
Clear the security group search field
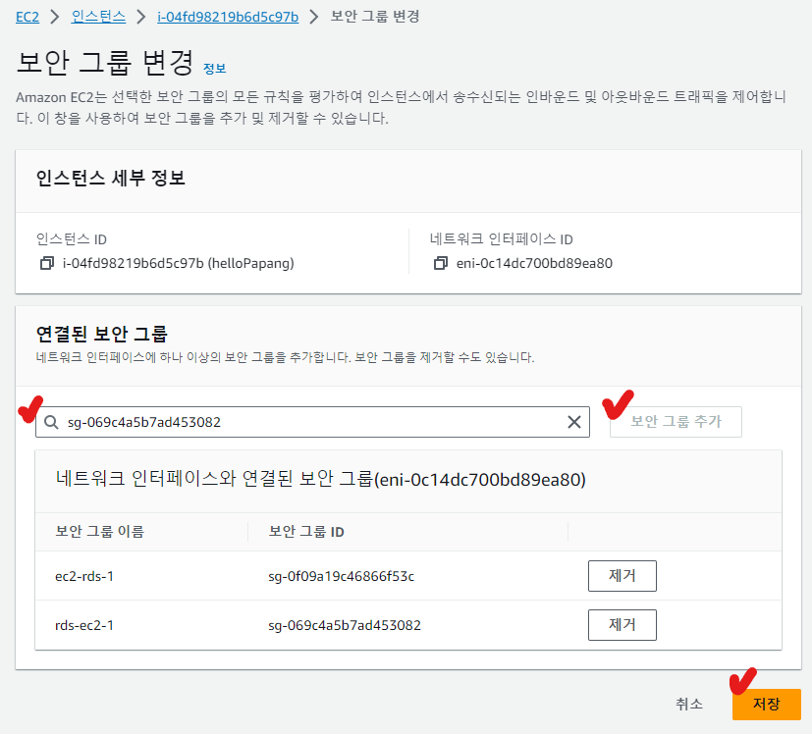[x=574, y=422]
